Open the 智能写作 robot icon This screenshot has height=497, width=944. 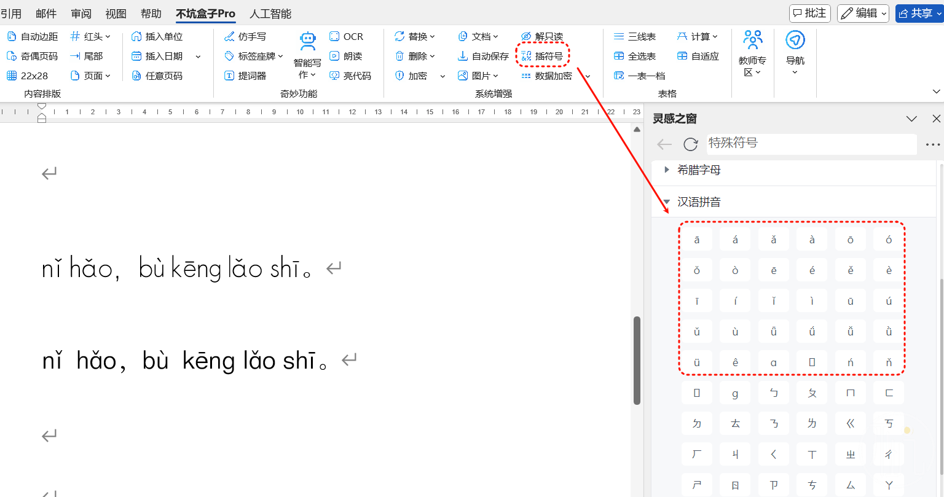point(307,42)
